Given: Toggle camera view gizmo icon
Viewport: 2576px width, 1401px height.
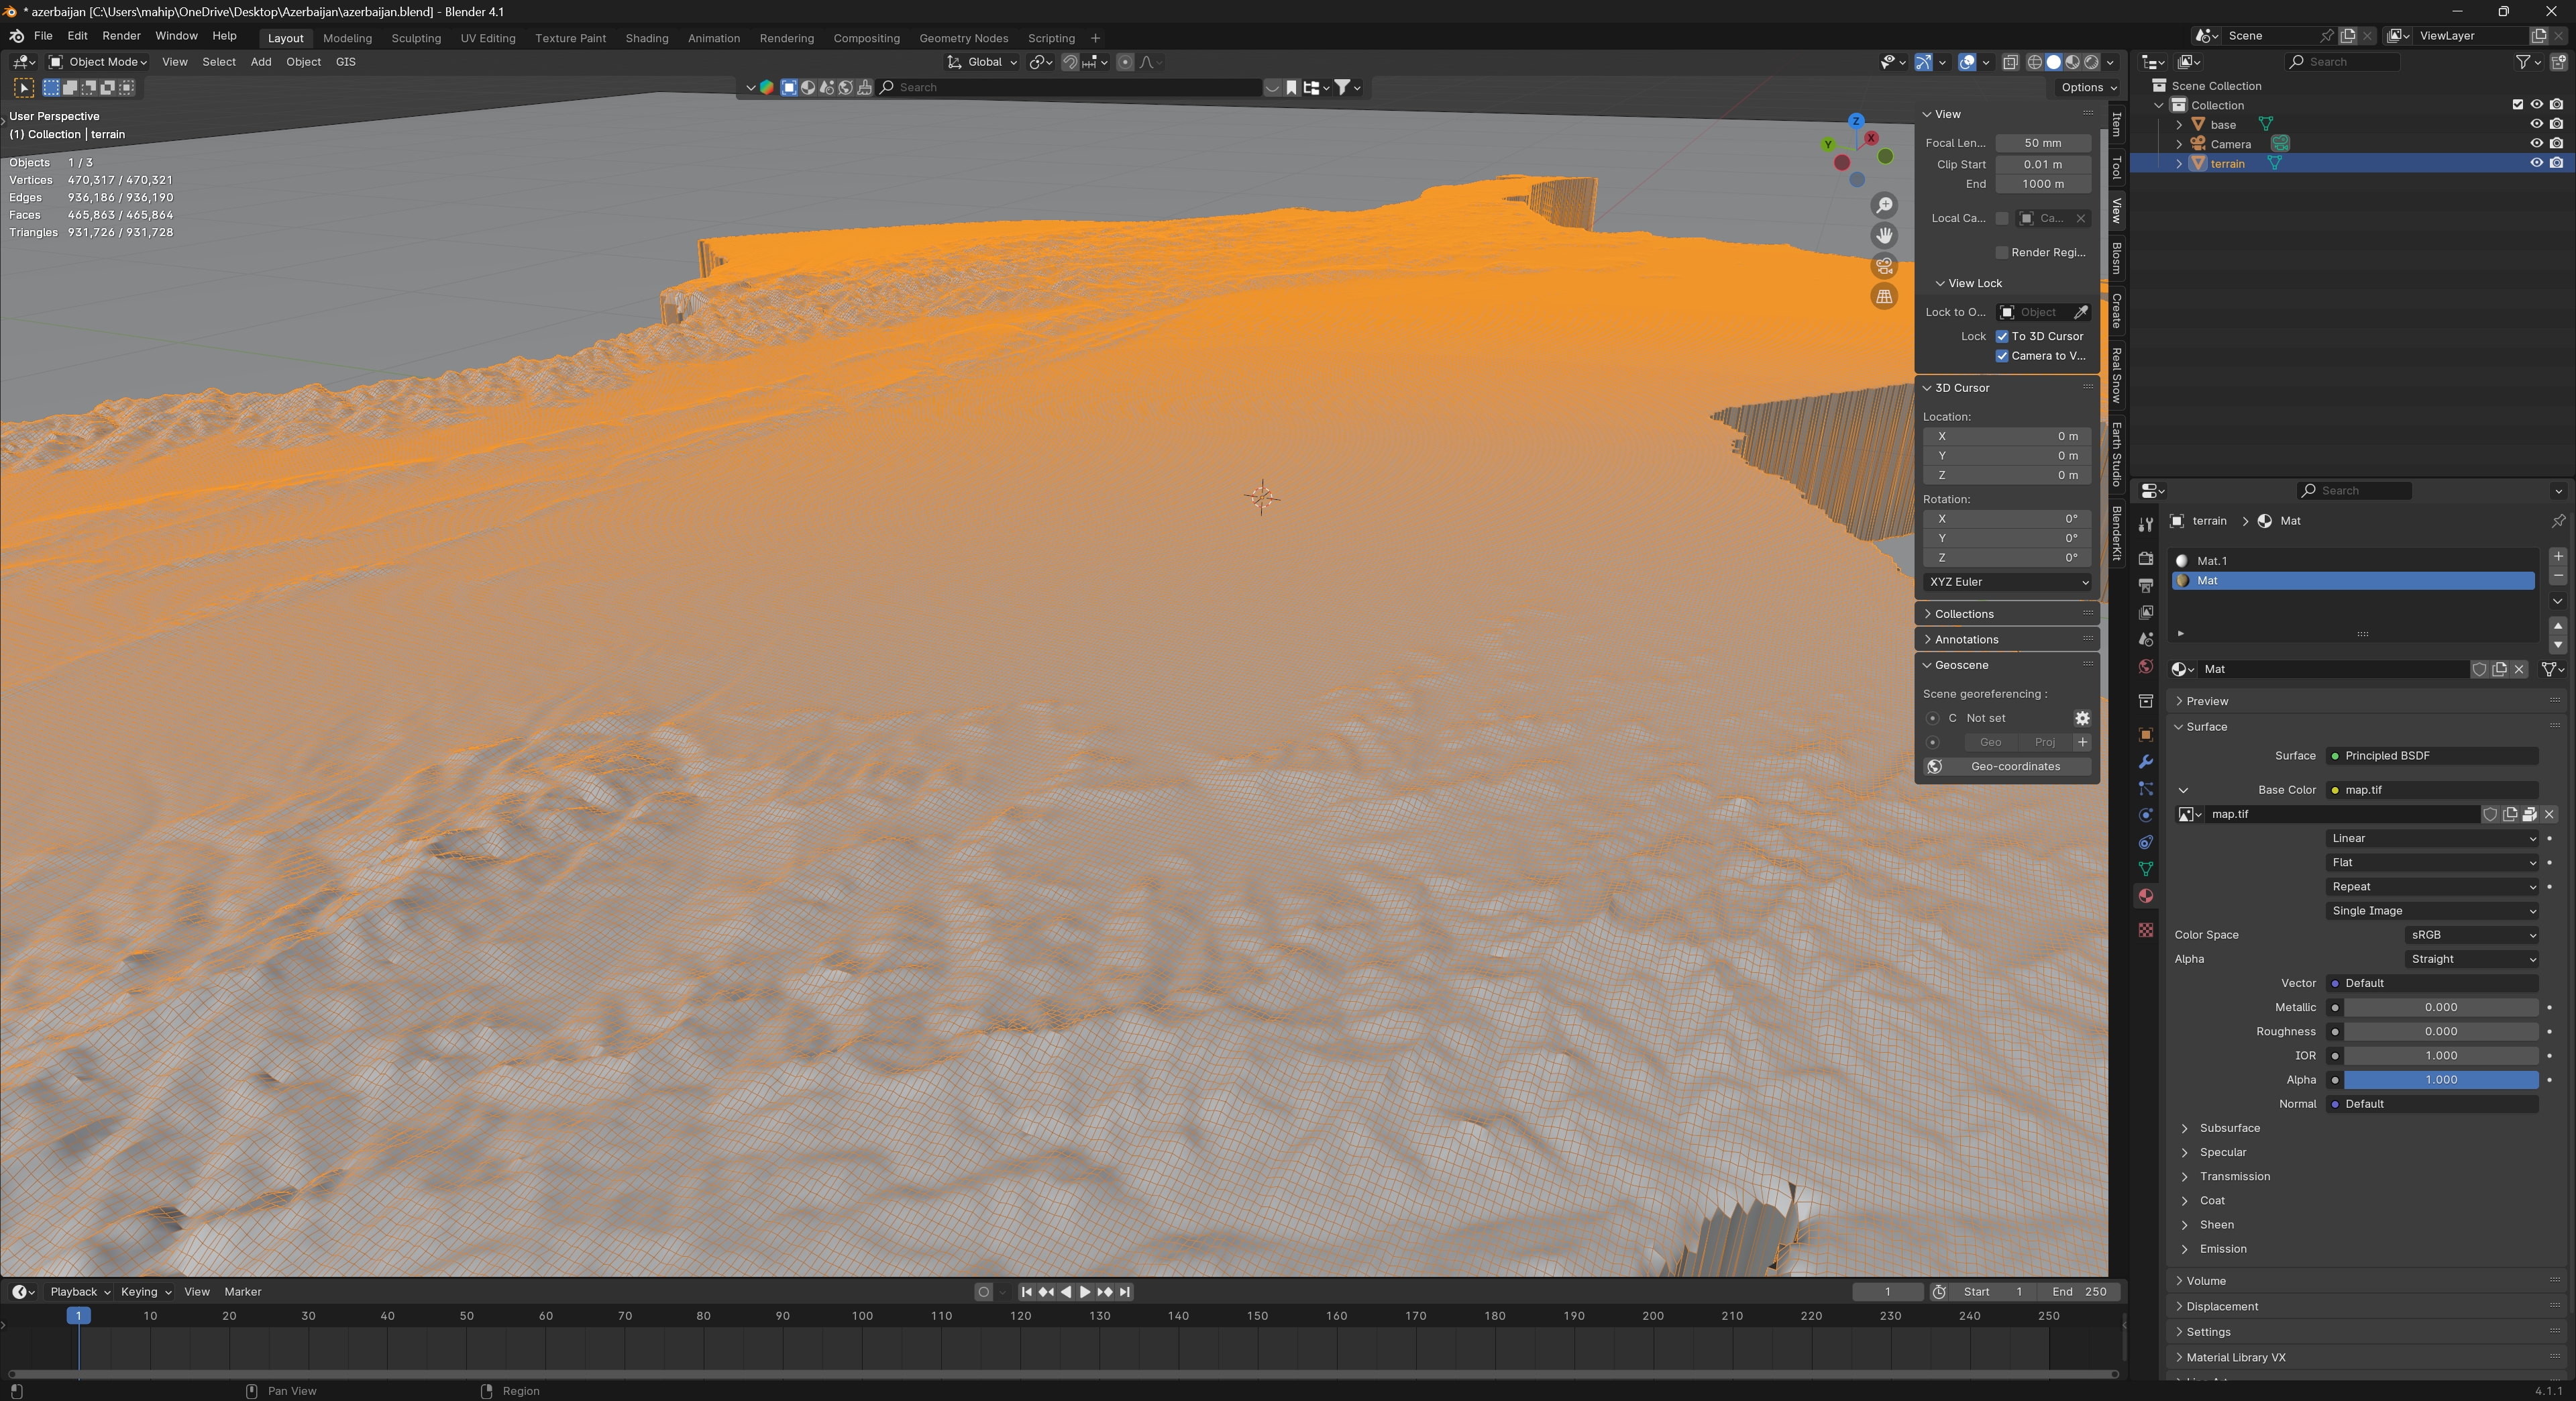Looking at the screenshot, I should (1884, 266).
